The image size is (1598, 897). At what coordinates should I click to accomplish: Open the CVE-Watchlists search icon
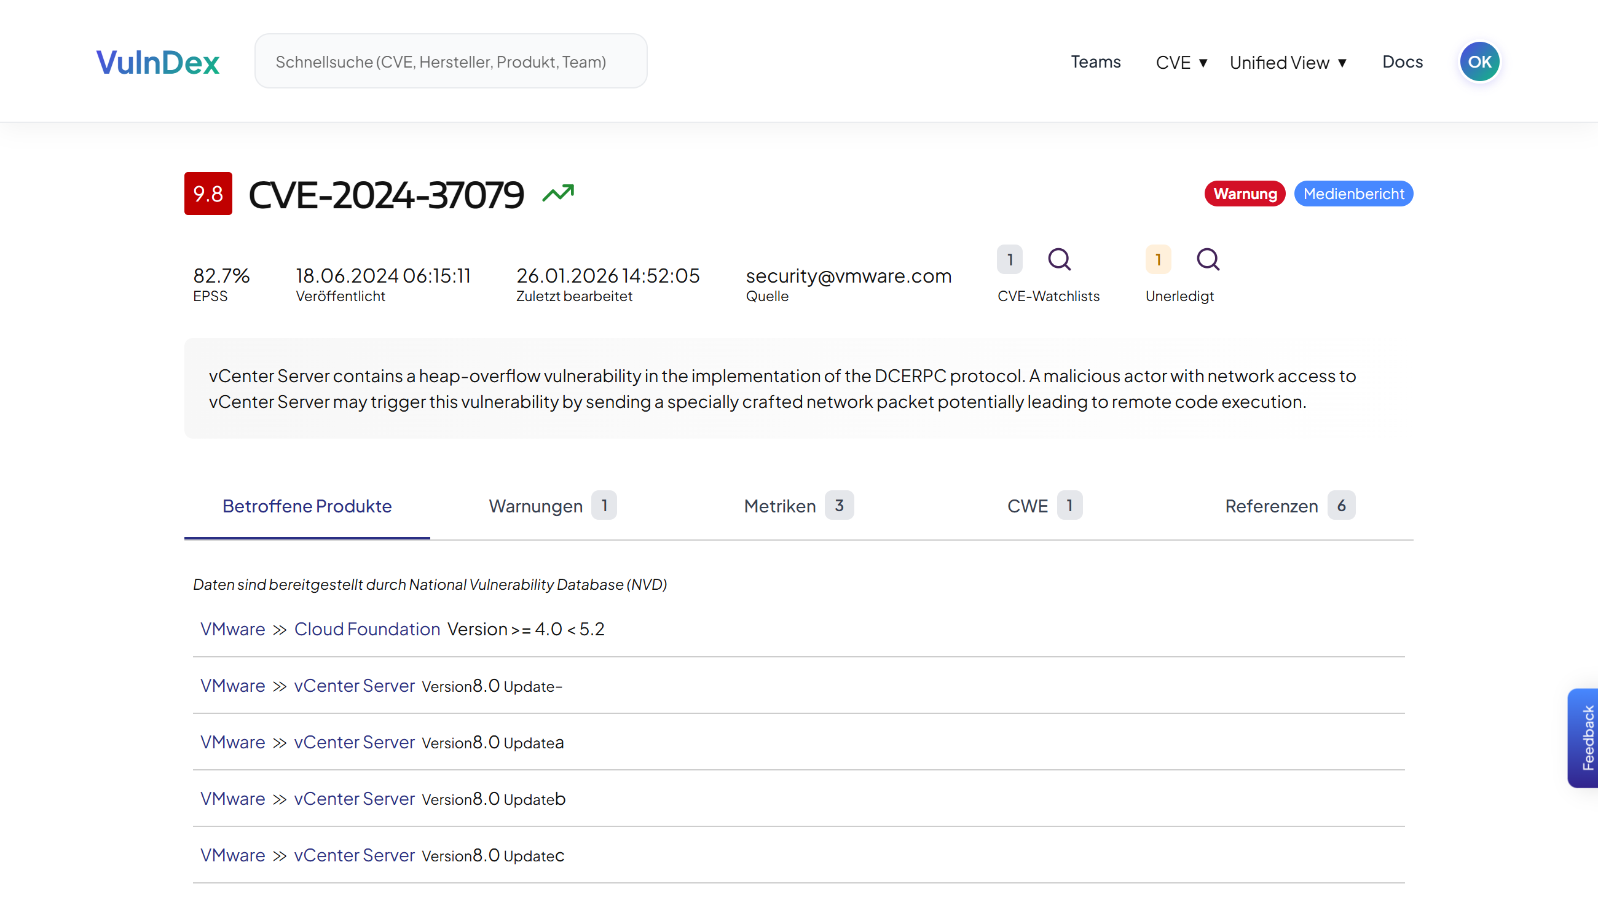[x=1060, y=259]
